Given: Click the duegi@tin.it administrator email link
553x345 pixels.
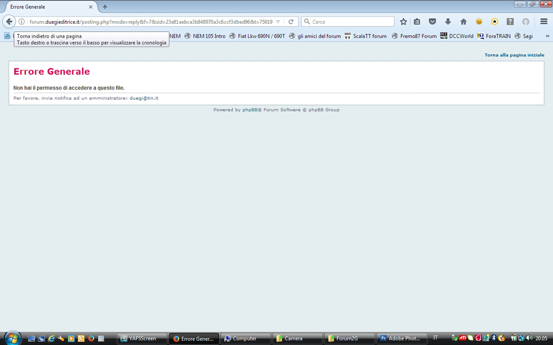Looking at the screenshot, I should 144,98.
